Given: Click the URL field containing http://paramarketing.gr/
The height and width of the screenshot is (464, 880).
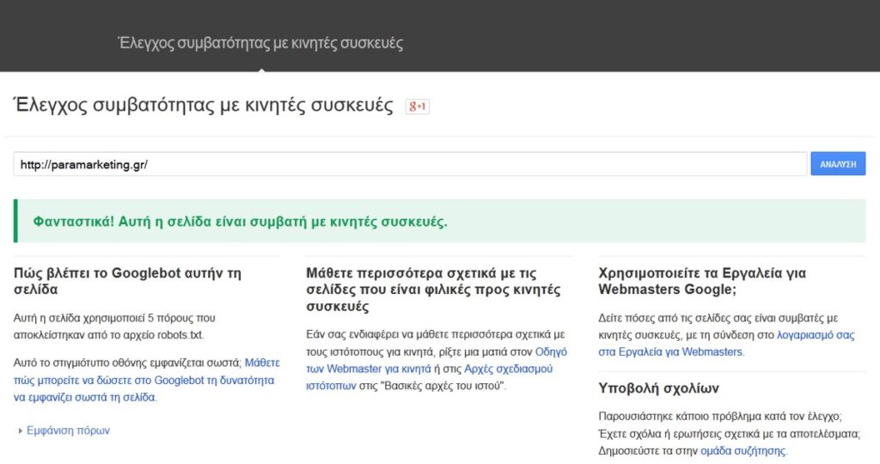Looking at the screenshot, I should click(x=410, y=164).
